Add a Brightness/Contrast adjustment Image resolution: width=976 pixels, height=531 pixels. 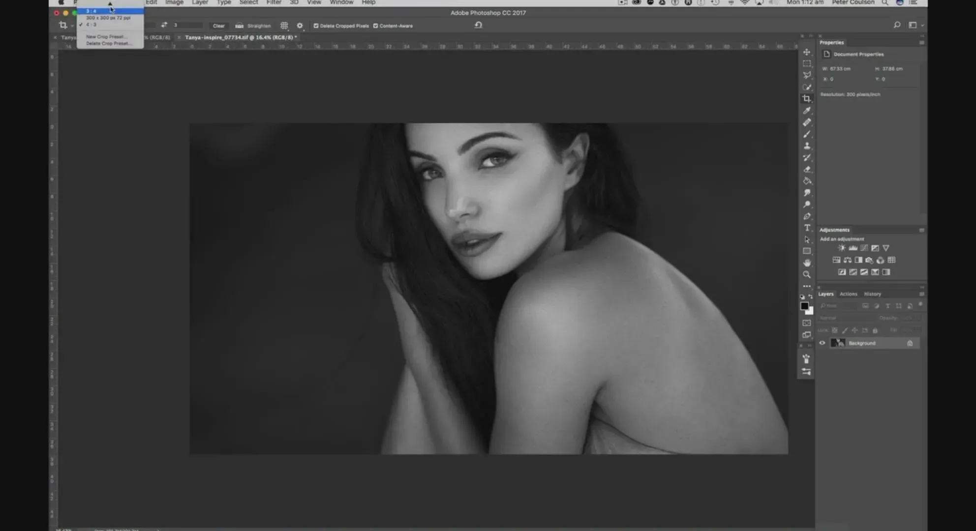(x=842, y=248)
